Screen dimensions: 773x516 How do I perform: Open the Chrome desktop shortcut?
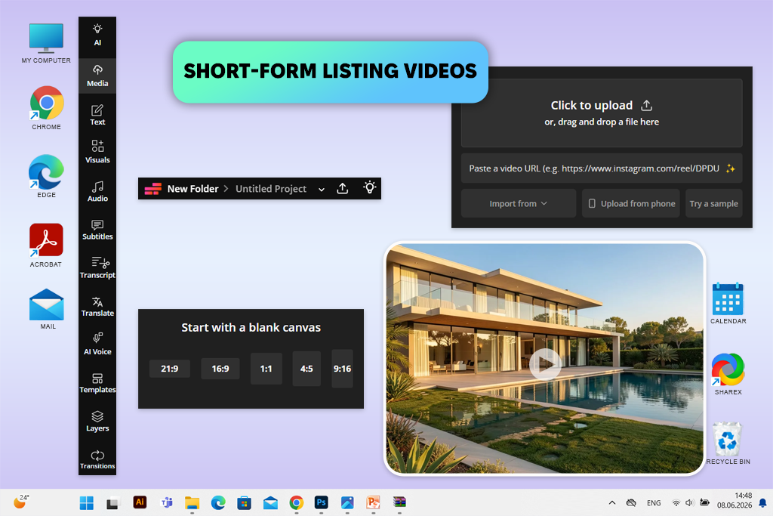click(x=46, y=108)
